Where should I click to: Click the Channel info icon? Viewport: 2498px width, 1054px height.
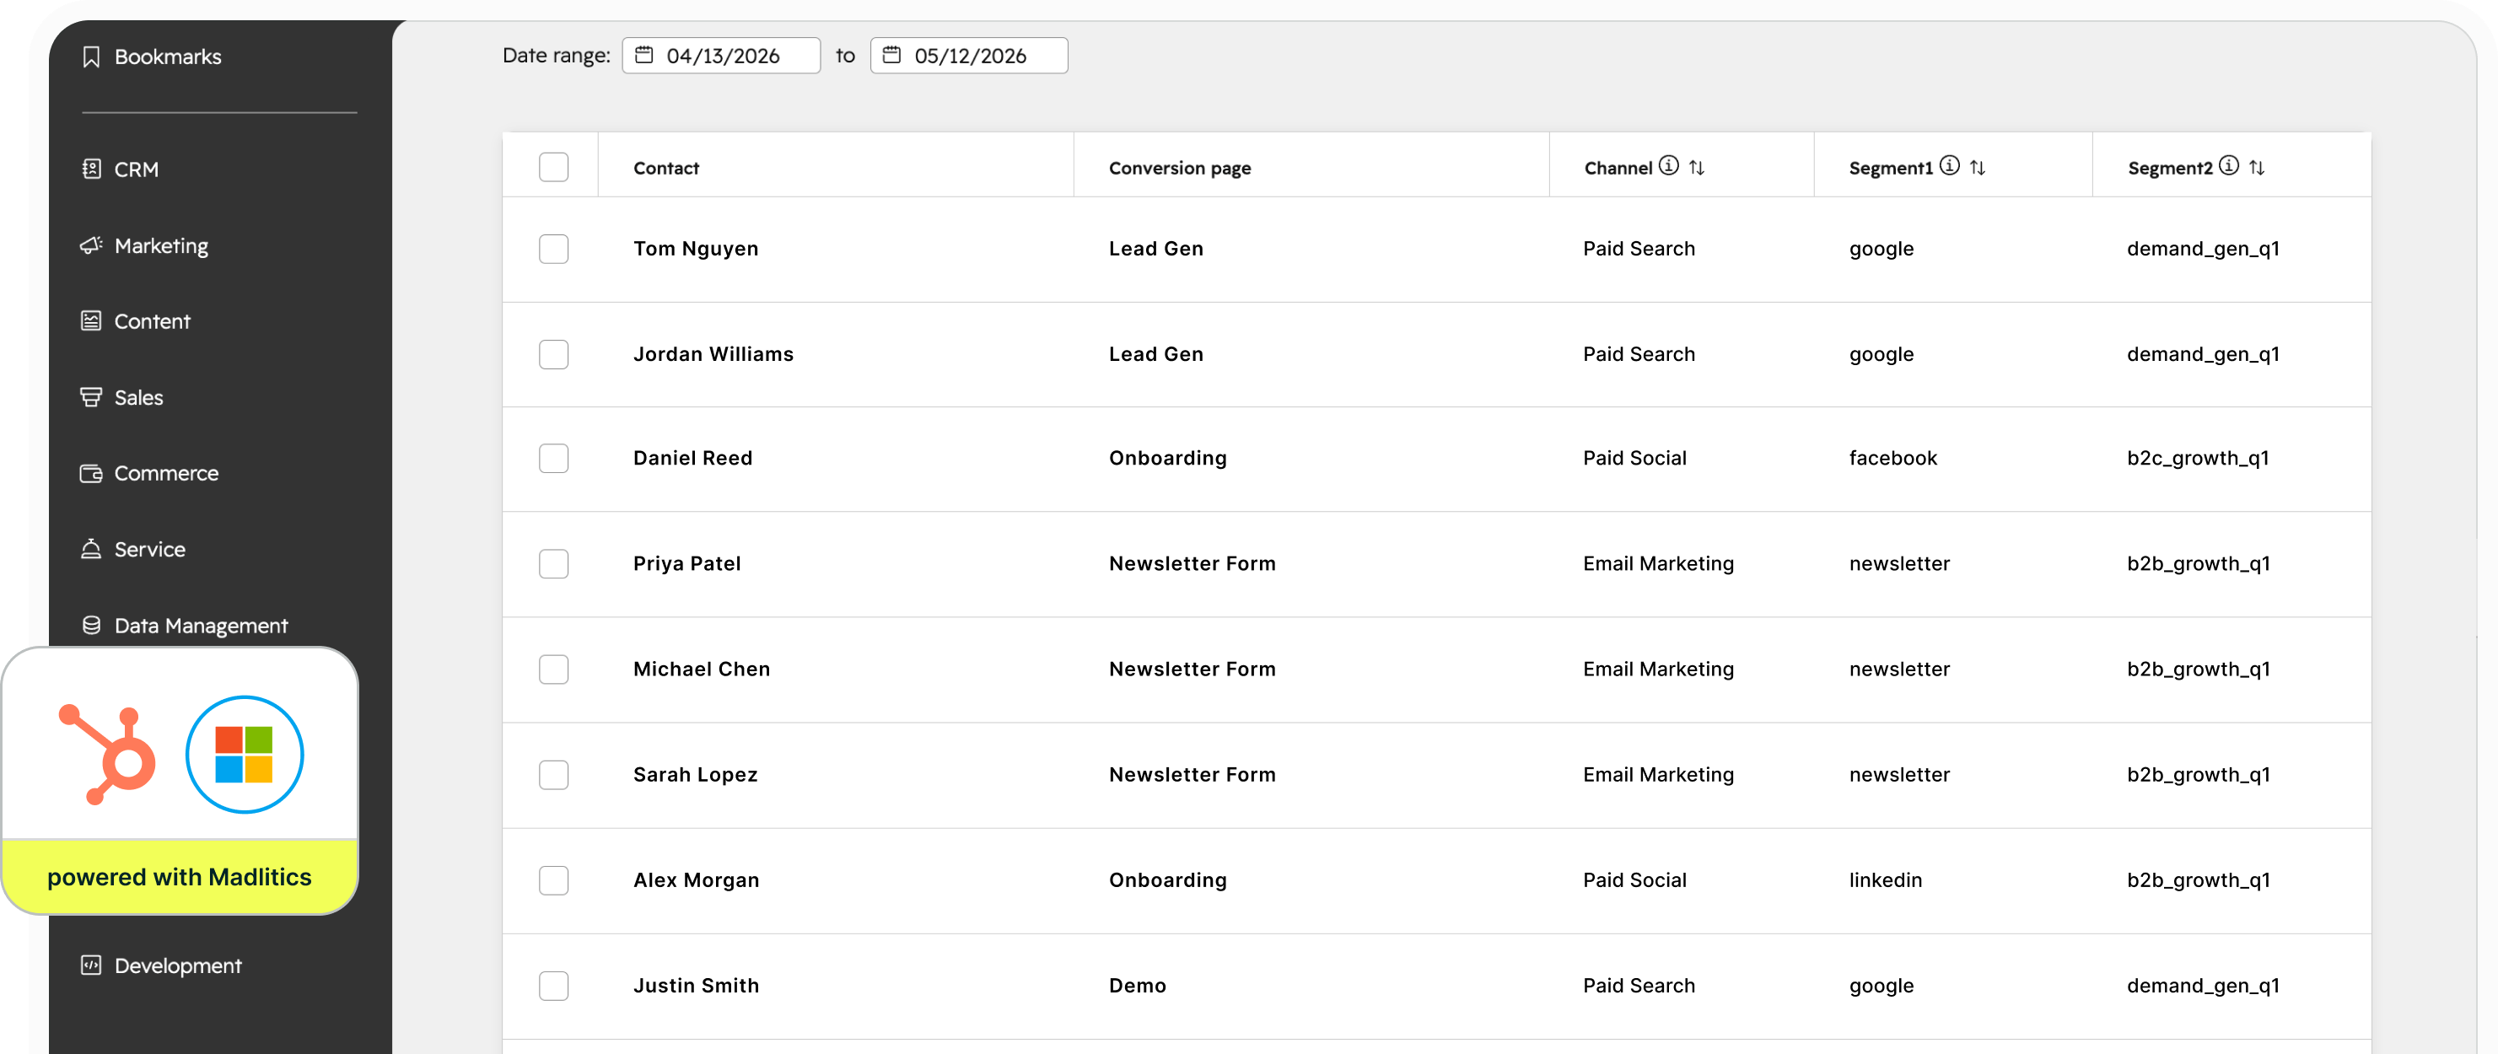(1669, 166)
